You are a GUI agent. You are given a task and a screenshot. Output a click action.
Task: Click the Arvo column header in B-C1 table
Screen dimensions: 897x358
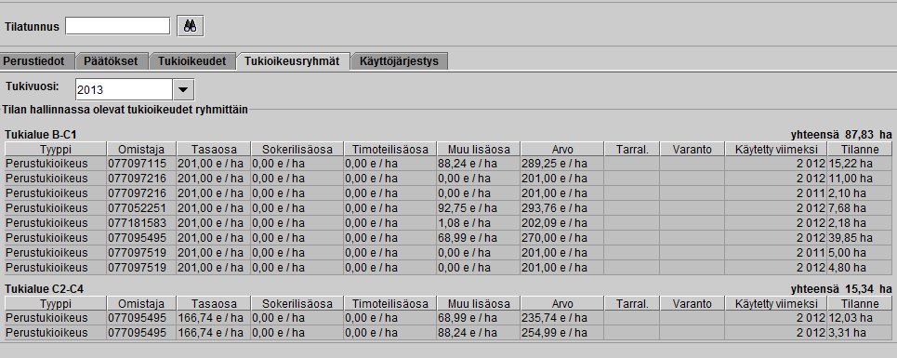coord(561,150)
